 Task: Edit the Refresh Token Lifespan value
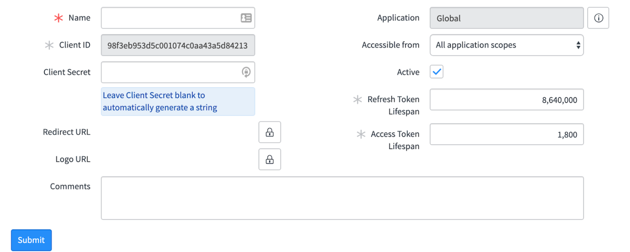click(x=506, y=100)
